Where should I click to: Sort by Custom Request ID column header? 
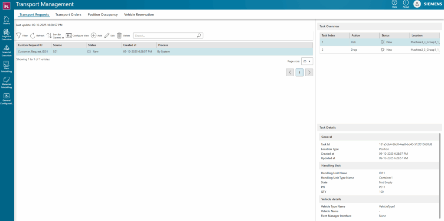click(x=33, y=45)
